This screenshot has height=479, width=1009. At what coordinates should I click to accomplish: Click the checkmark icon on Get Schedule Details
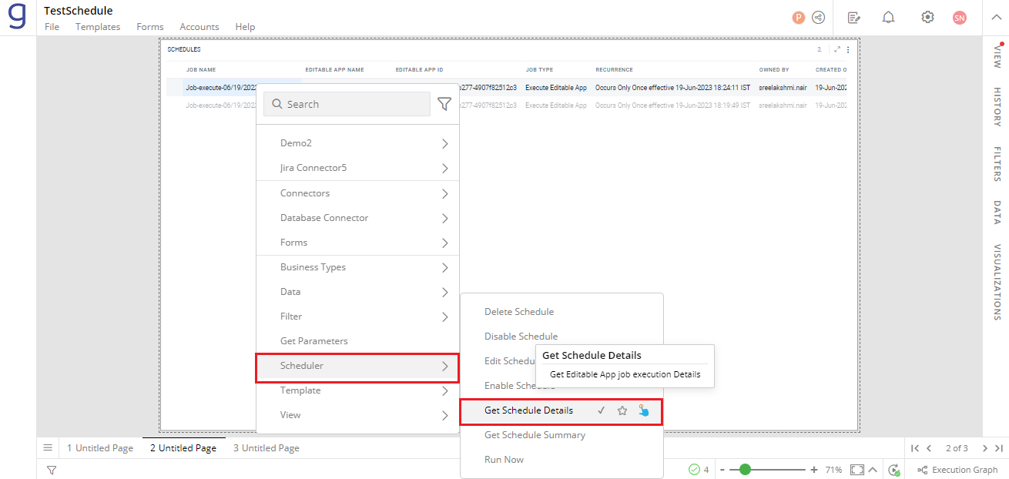pyautogui.click(x=601, y=410)
